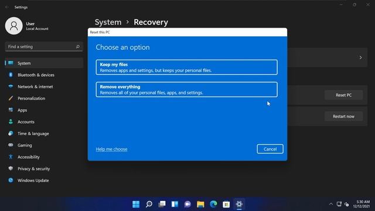375x211 pixels.
Task: Open Task View from the taskbar
Action: 162,204
